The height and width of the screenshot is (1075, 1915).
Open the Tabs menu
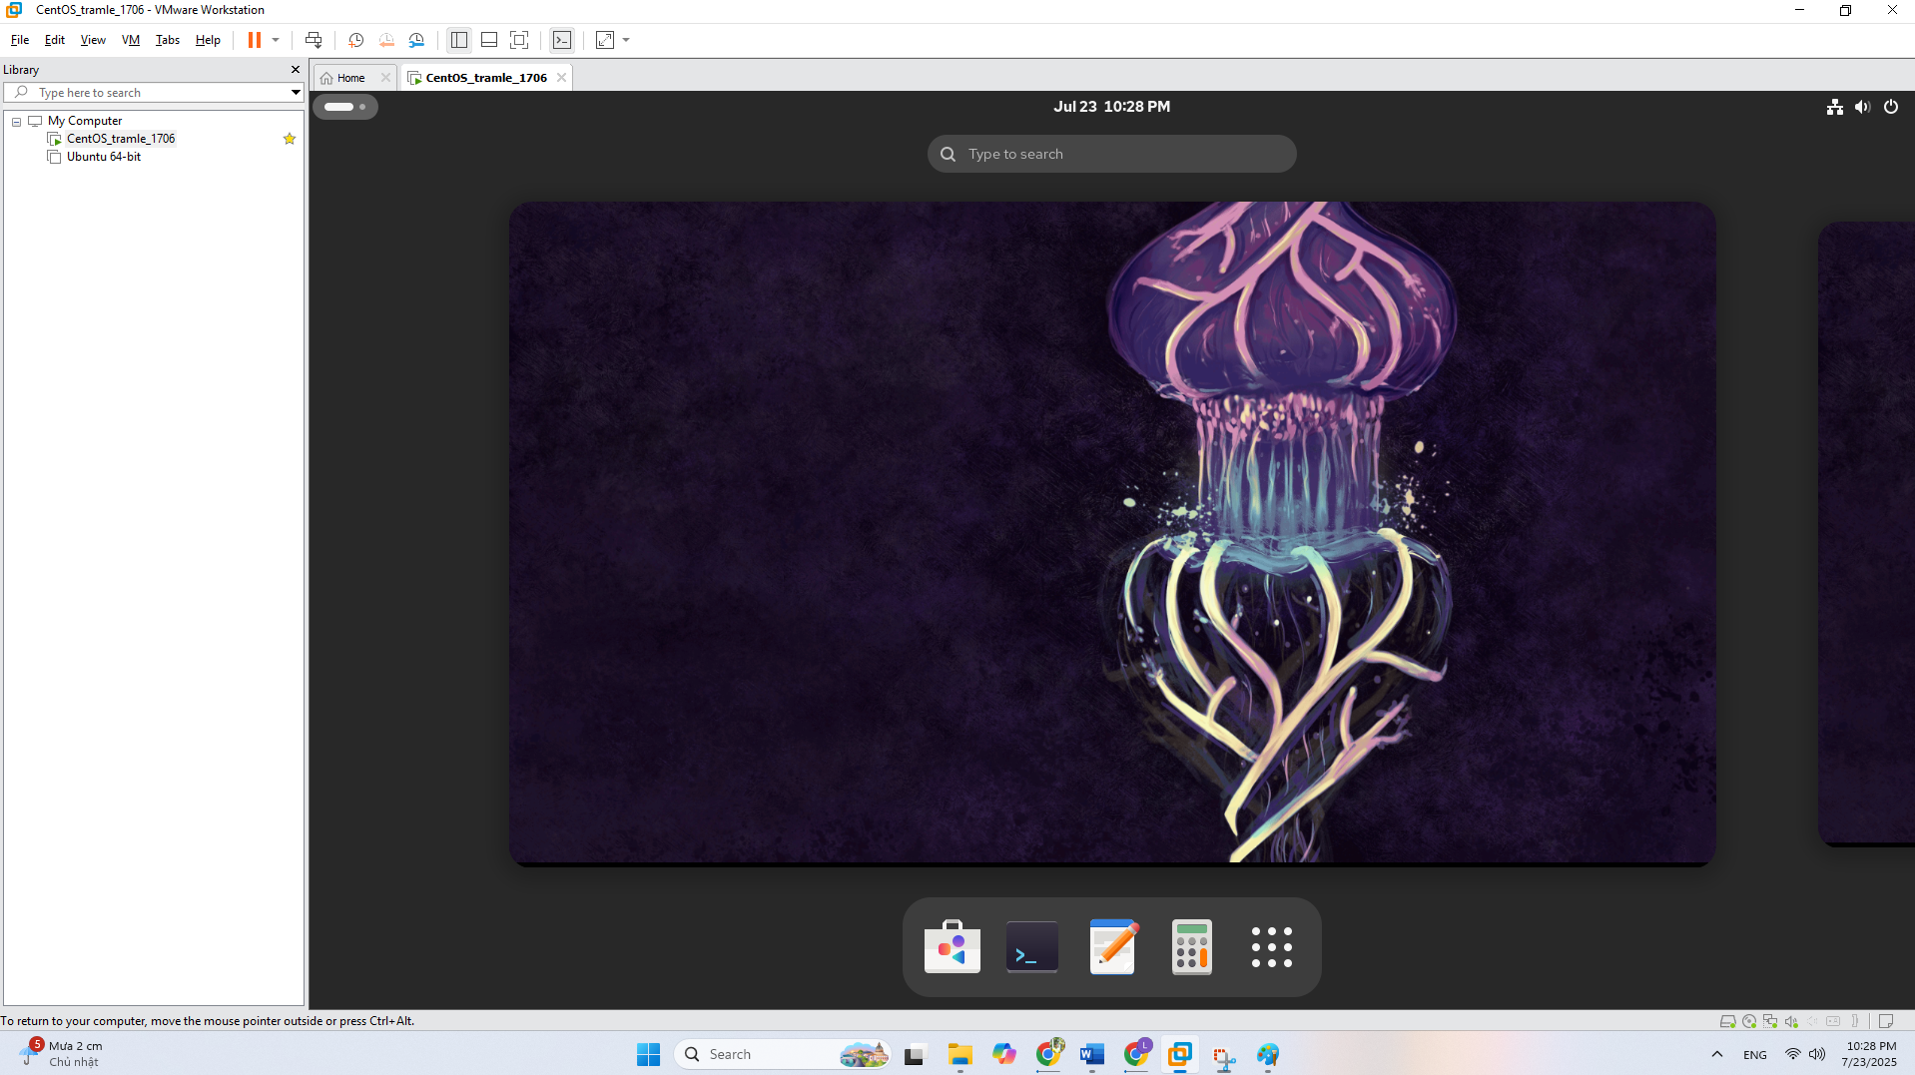[x=168, y=40]
